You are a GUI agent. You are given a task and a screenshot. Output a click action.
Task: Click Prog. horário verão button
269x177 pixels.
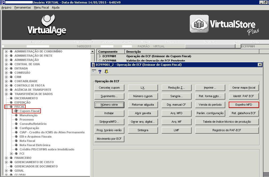[x=109, y=130]
